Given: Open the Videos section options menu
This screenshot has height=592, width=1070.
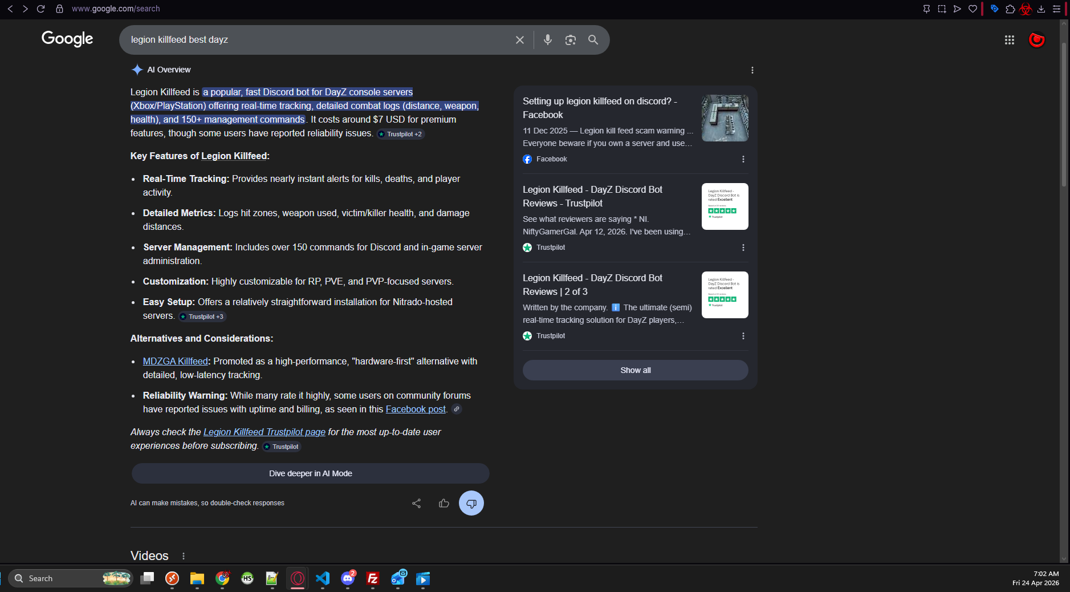Looking at the screenshot, I should coord(184,556).
